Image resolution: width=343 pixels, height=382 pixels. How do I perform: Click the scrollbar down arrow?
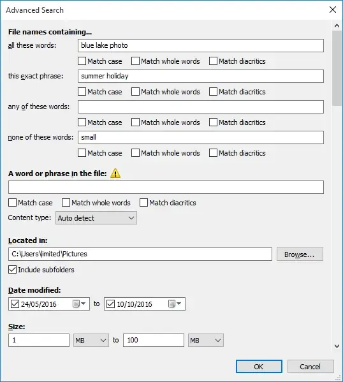(337, 346)
